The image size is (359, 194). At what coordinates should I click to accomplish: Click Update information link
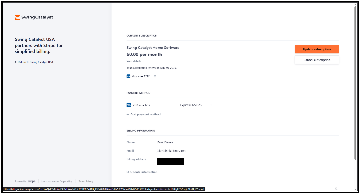[142, 172]
